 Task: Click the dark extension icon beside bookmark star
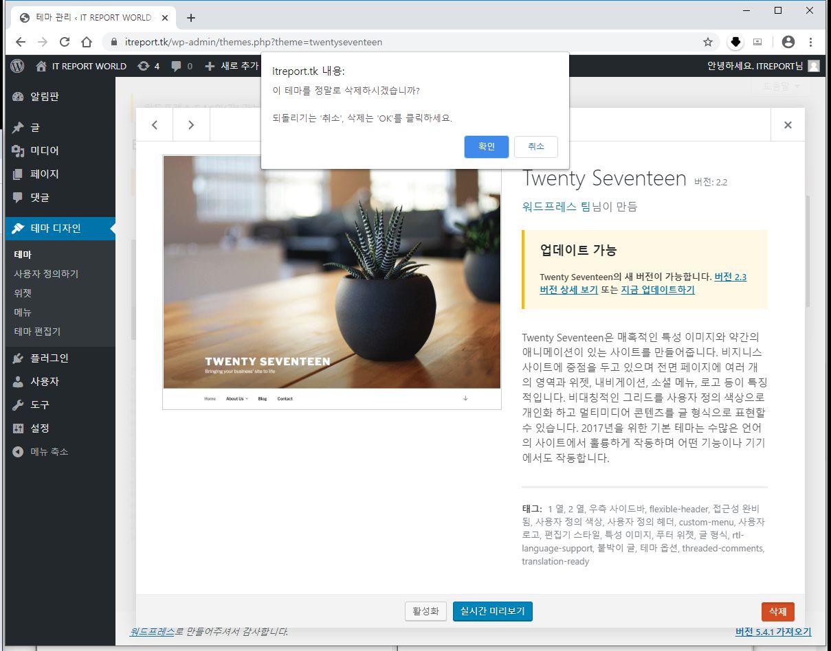coord(735,42)
